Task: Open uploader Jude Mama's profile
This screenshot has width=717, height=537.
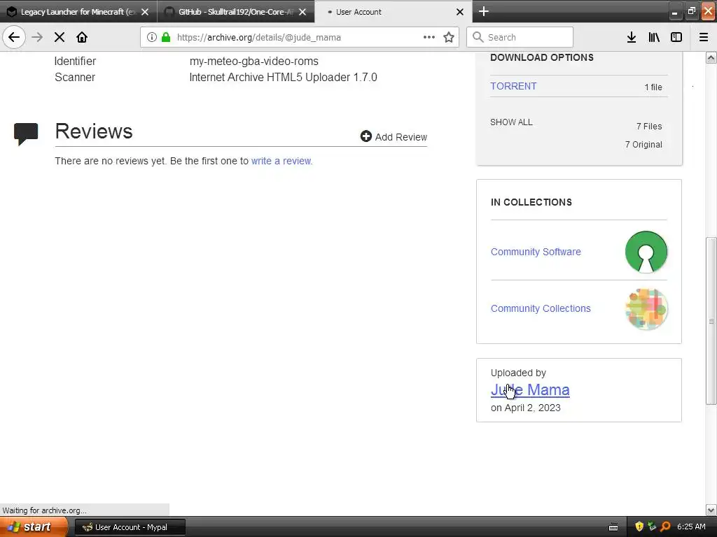Action: click(x=530, y=389)
